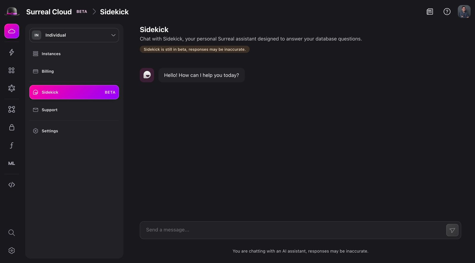Open the ML machine learning panel
Screen dimensions: 475x263
(x=12, y=163)
